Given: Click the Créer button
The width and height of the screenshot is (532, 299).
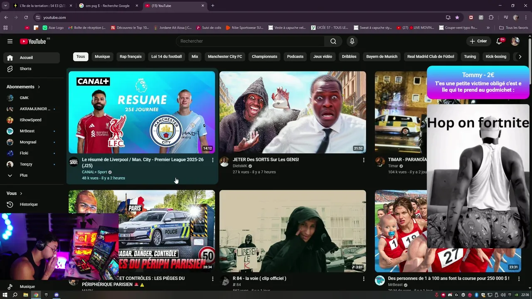Looking at the screenshot, I should 478,41.
